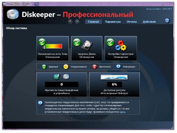The image size is (177, 133).
Task: Follow the здесь link in SSD notice
Action: (123, 112)
